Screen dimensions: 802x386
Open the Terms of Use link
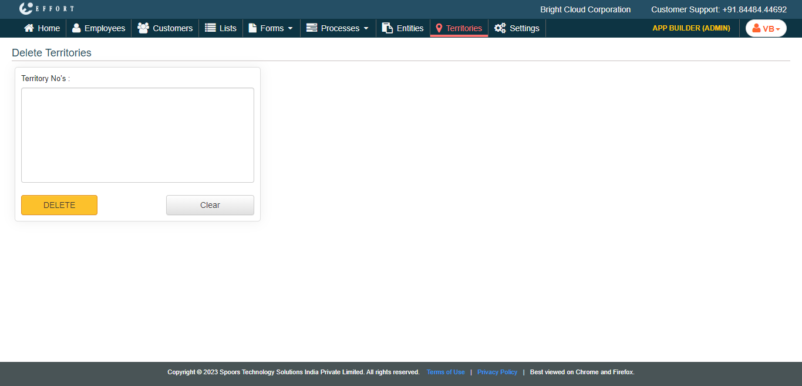coord(446,372)
